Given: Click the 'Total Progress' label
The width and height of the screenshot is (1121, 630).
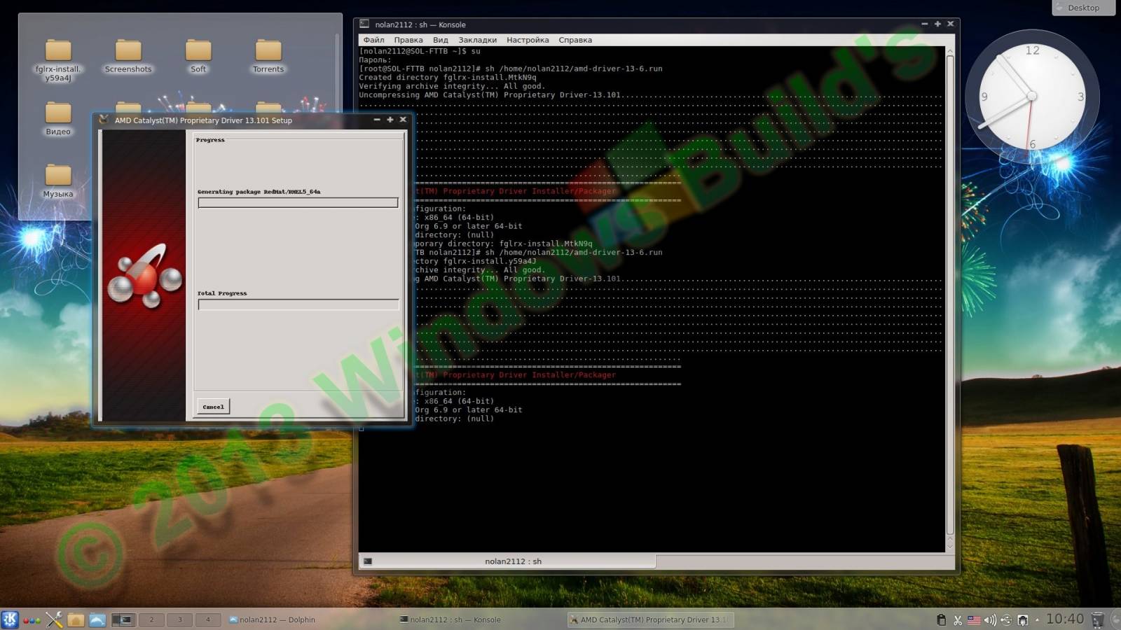Looking at the screenshot, I should pyautogui.click(x=222, y=293).
